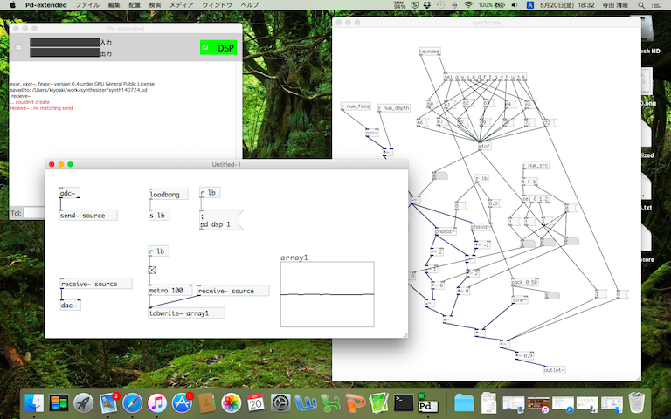Launch Safari from the dock

(x=133, y=402)
